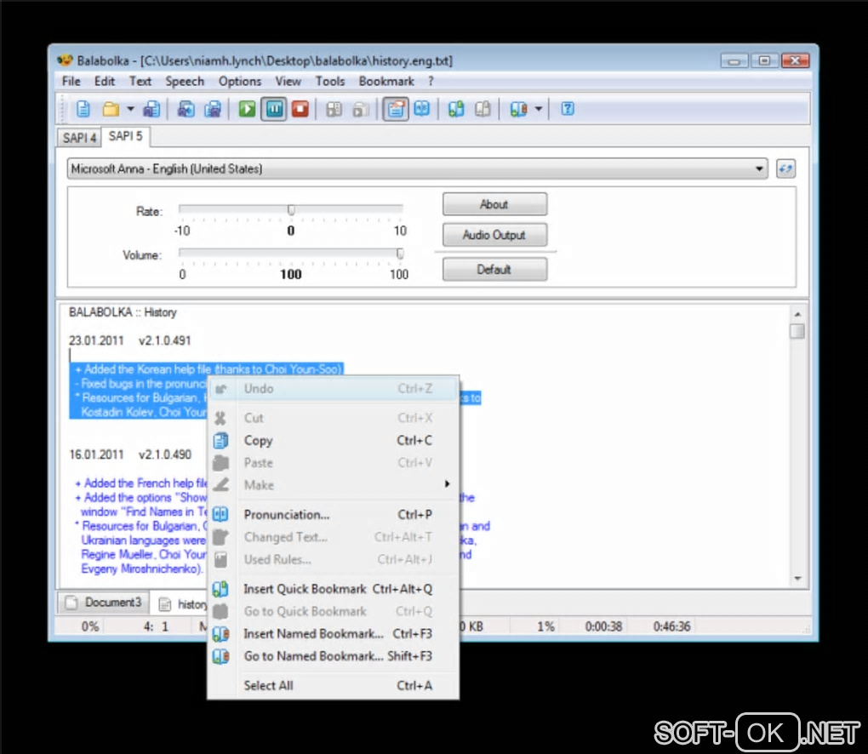Screen dimensions: 868x754
Task: Click the Save Audio File toolbar icon
Action: coord(186,109)
